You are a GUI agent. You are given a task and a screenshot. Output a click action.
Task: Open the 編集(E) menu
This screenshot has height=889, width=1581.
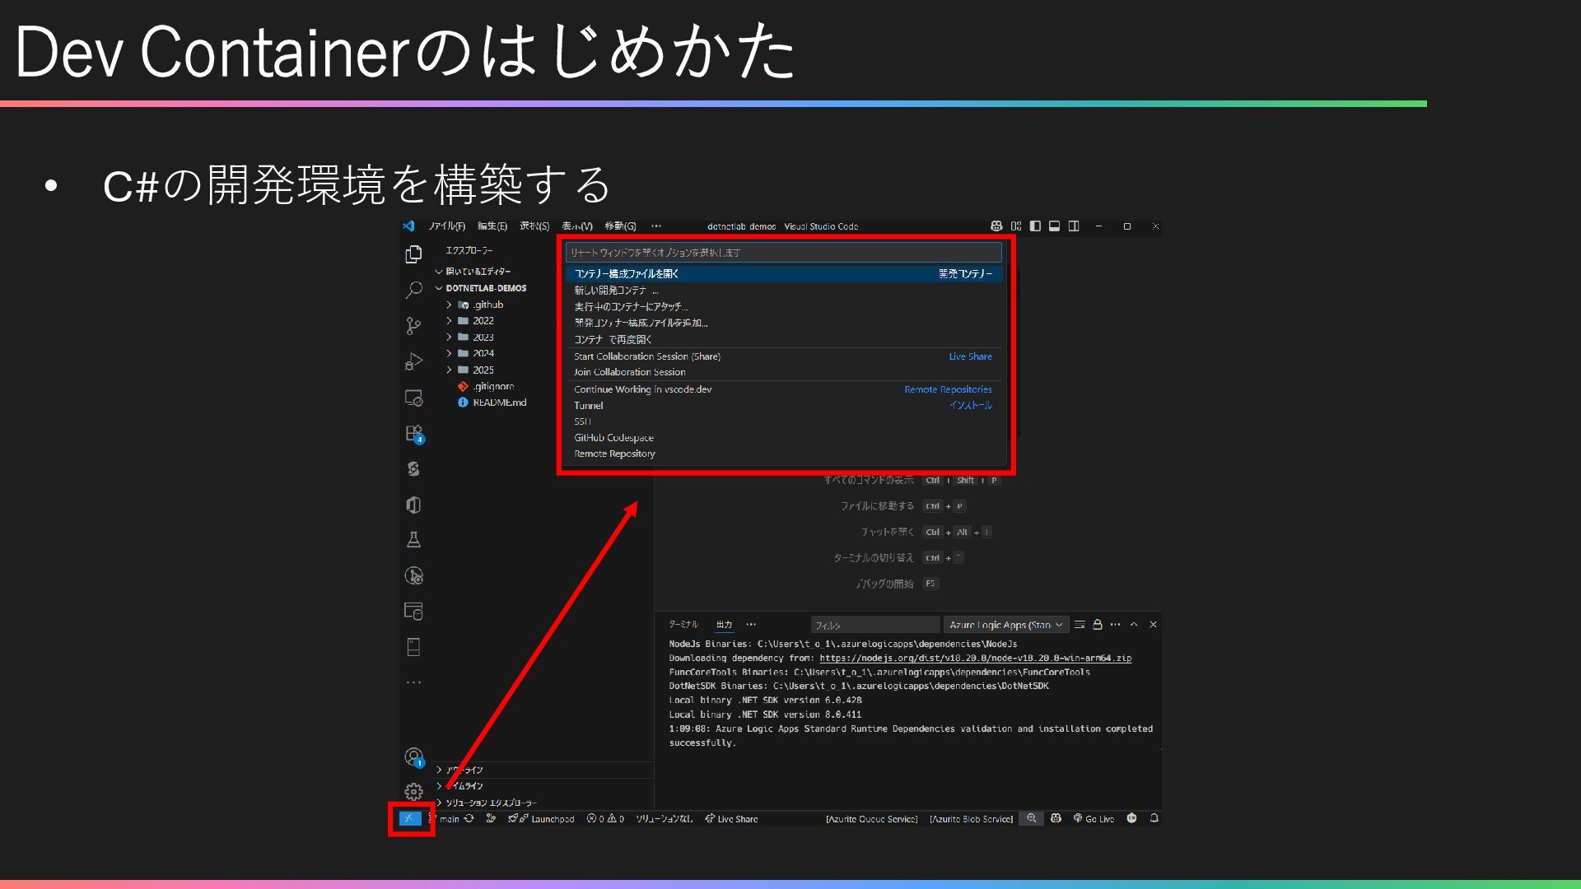(492, 226)
